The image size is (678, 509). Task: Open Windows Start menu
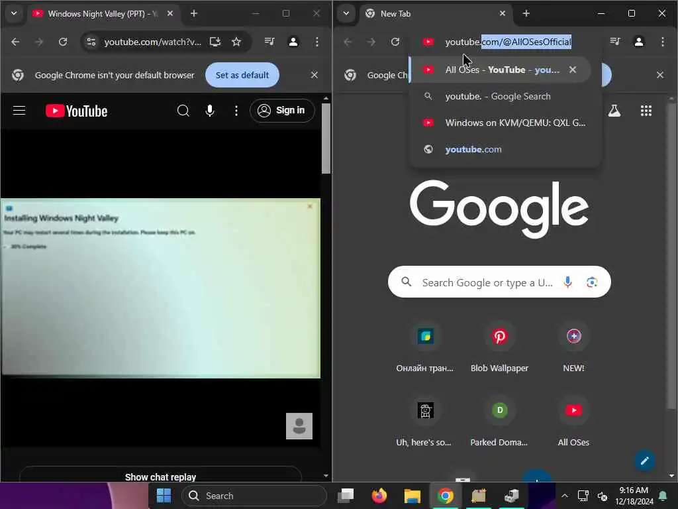[164, 496]
